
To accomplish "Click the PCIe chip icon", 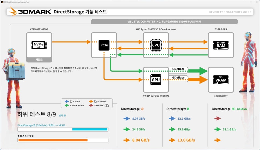I will click(x=104, y=45).
